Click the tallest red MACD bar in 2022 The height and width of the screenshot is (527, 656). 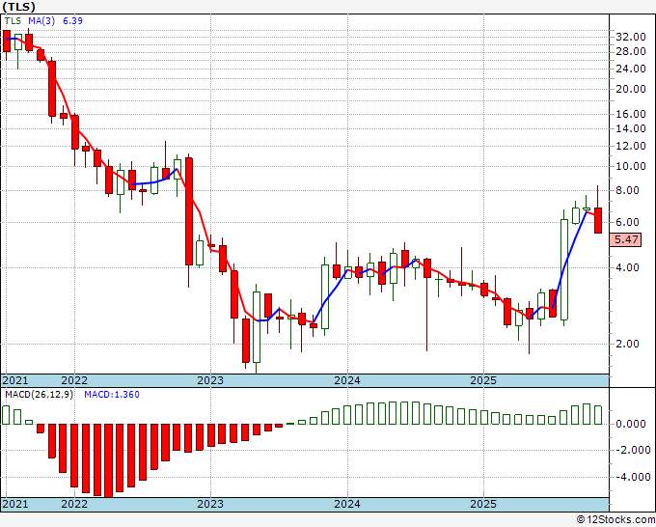[x=108, y=460]
